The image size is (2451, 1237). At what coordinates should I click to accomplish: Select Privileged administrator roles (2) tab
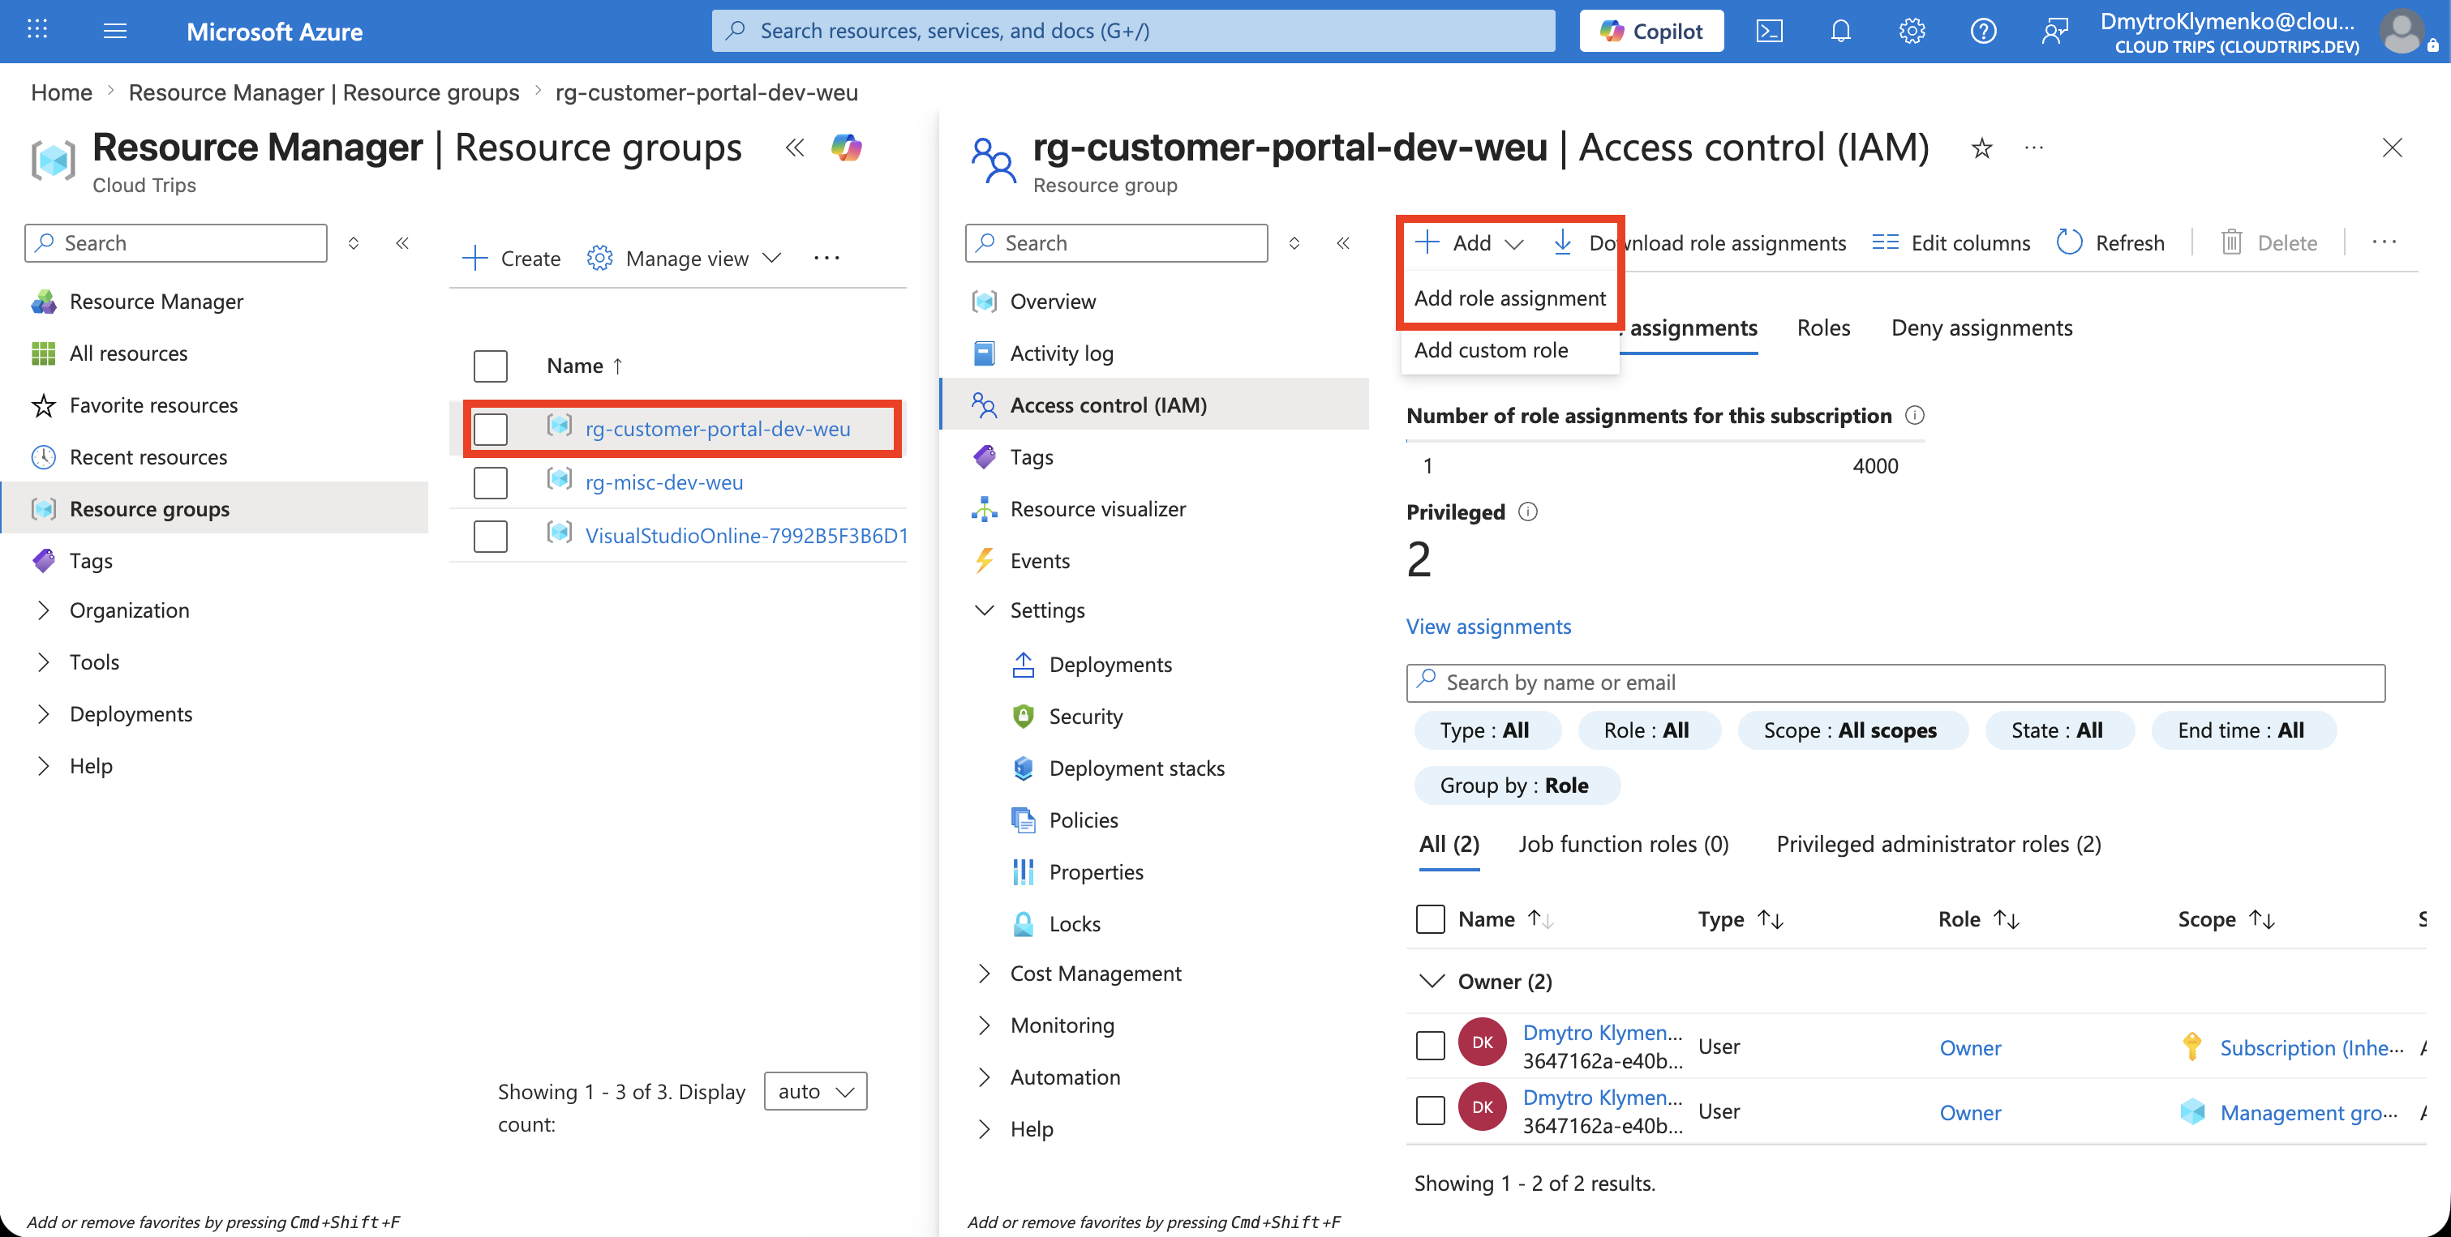pos(1938,843)
